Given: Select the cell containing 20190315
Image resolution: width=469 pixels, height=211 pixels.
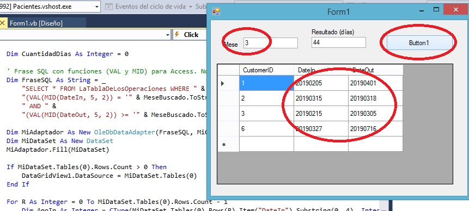Looking at the screenshot, I should point(321,98).
